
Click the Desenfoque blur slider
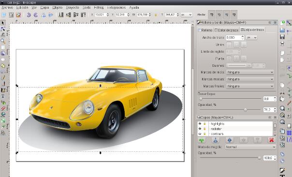(230, 99)
